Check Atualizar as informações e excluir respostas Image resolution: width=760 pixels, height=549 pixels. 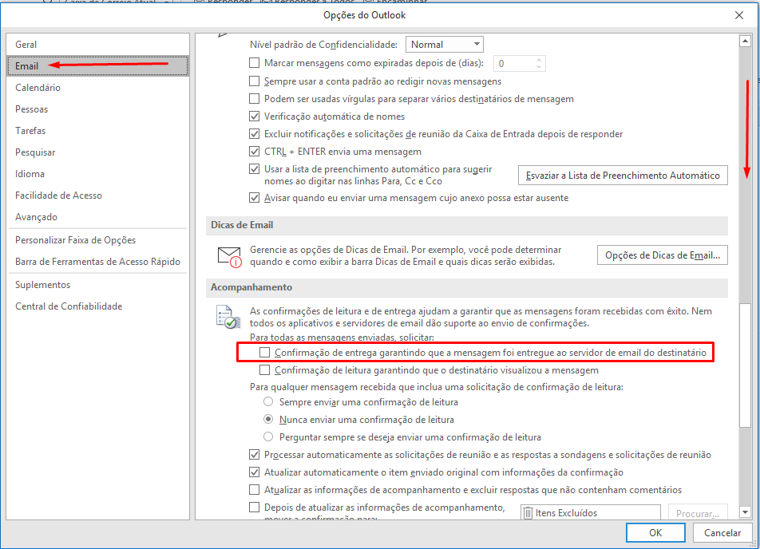[x=254, y=489]
